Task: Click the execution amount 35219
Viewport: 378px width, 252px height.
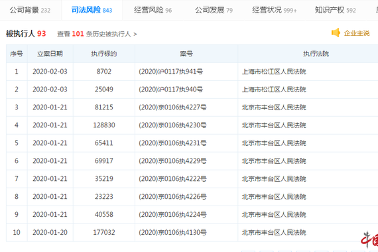Action: (104, 178)
